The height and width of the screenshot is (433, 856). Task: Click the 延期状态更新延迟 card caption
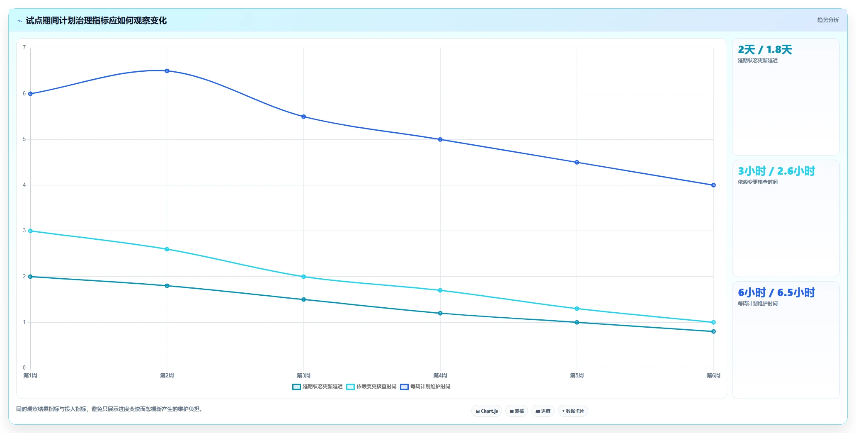pos(757,61)
